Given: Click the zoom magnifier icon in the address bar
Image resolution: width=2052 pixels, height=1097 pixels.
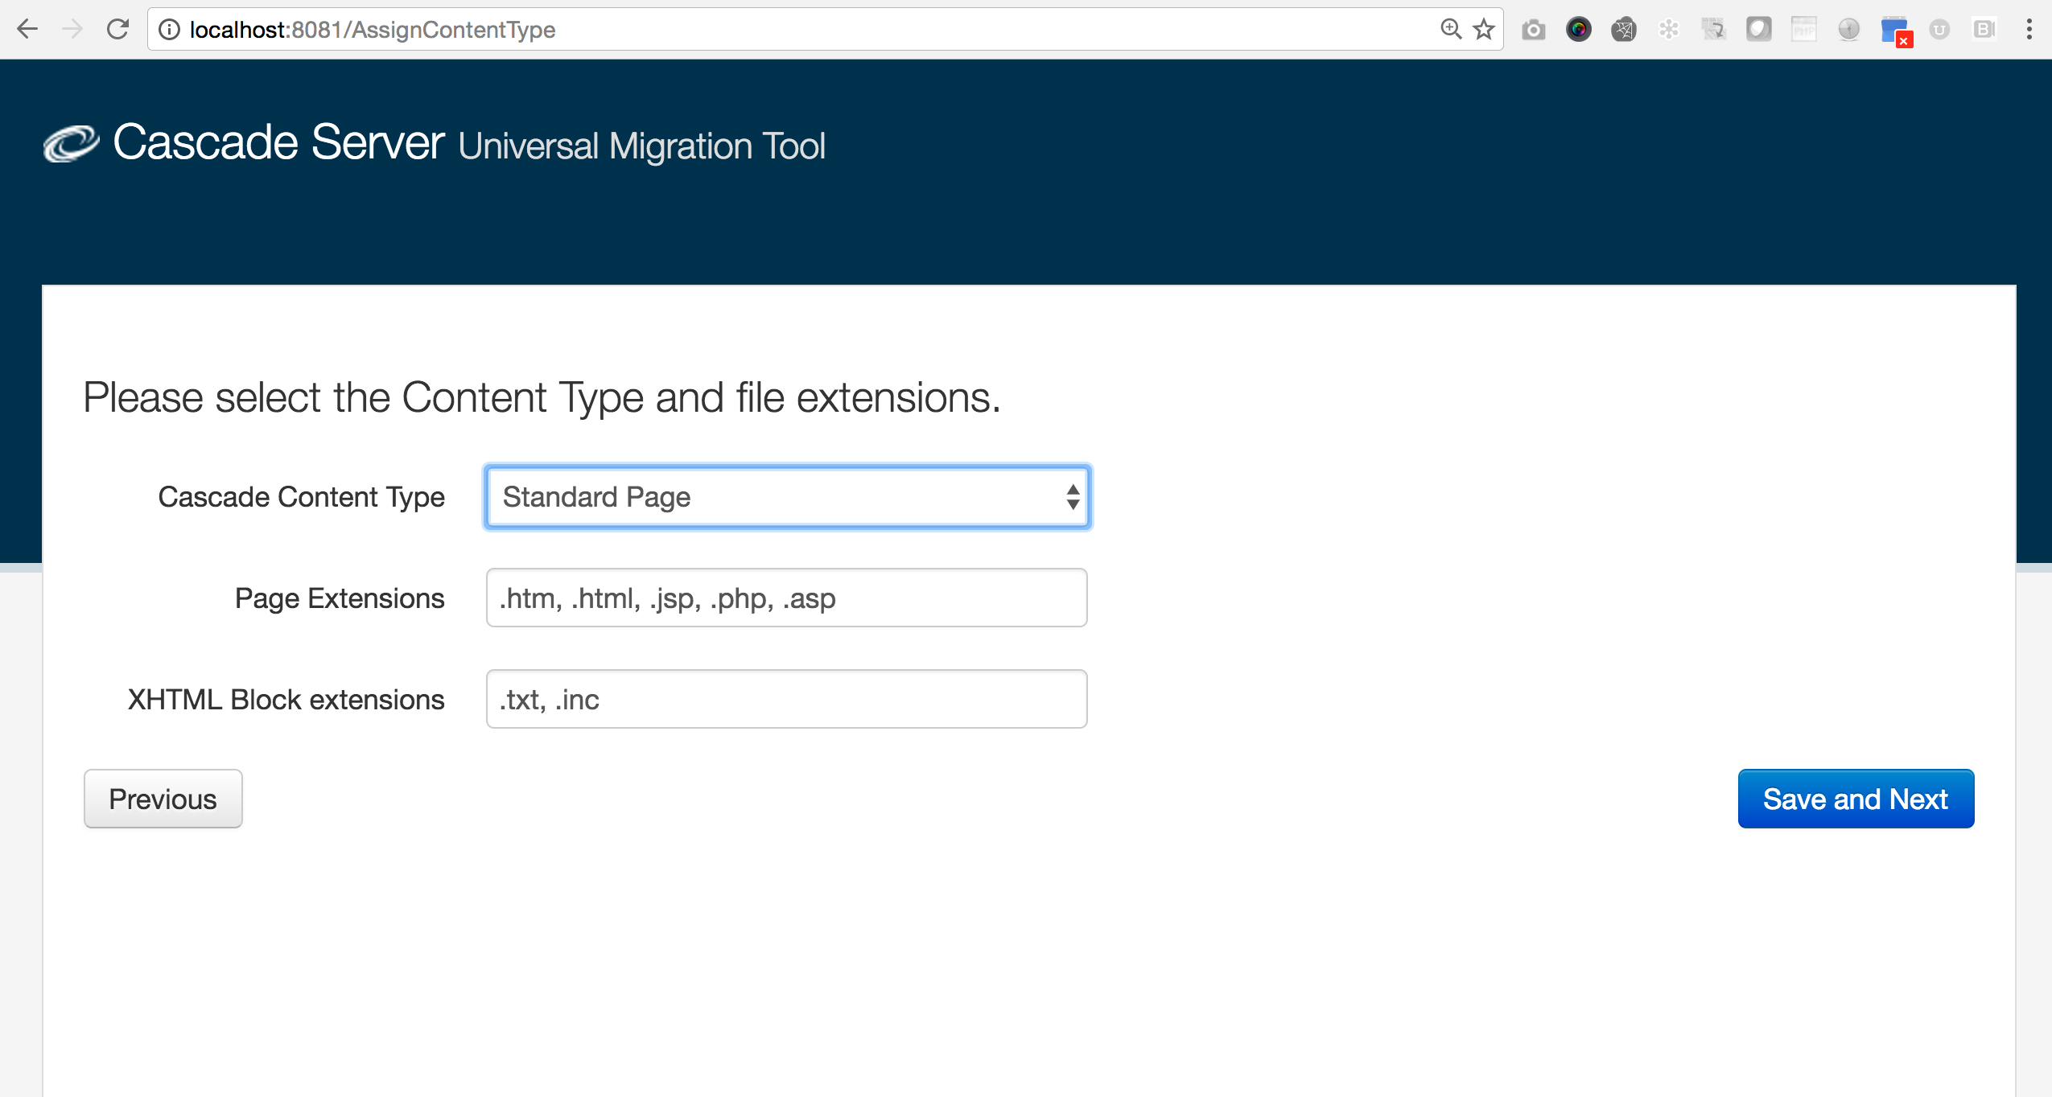Looking at the screenshot, I should 1450,30.
